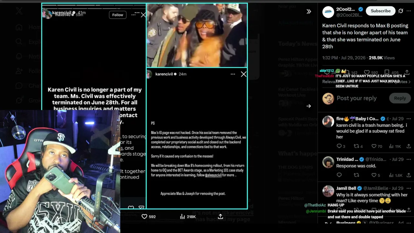414x233 pixels.
Task: Go to next image with the right arrow
Action: pos(309,106)
